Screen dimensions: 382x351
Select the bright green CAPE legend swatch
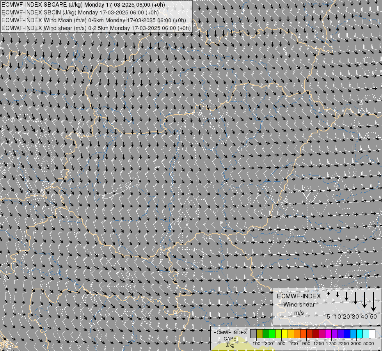[272, 333]
